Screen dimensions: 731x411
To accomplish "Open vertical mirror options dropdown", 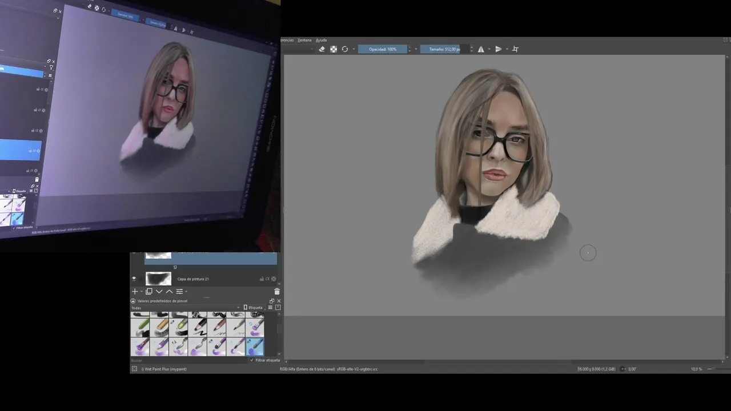I will [x=507, y=49].
